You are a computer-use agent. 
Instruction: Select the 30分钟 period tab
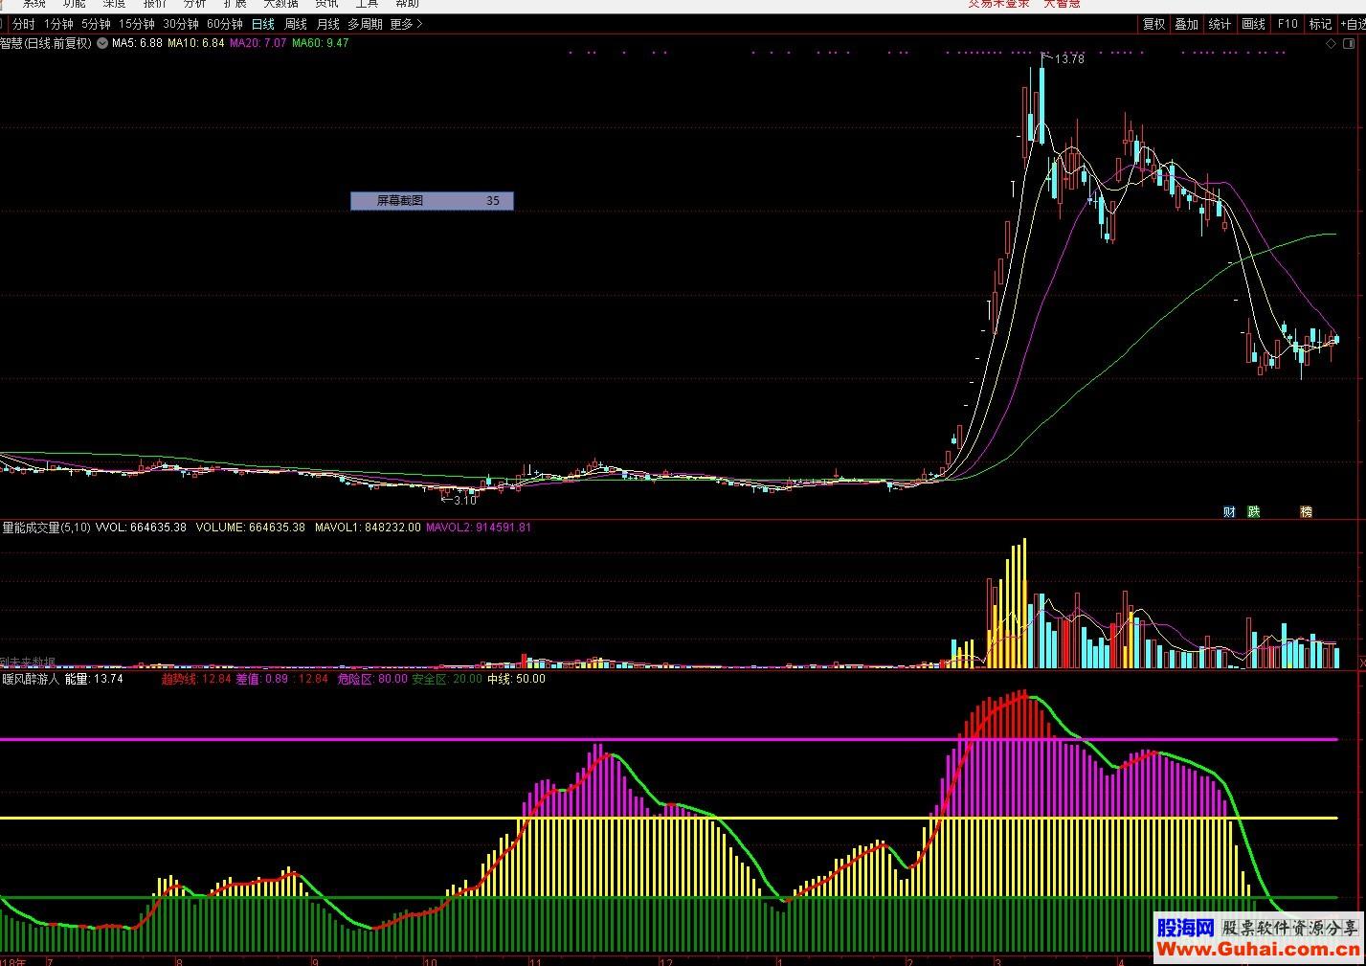tap(181, 24)
